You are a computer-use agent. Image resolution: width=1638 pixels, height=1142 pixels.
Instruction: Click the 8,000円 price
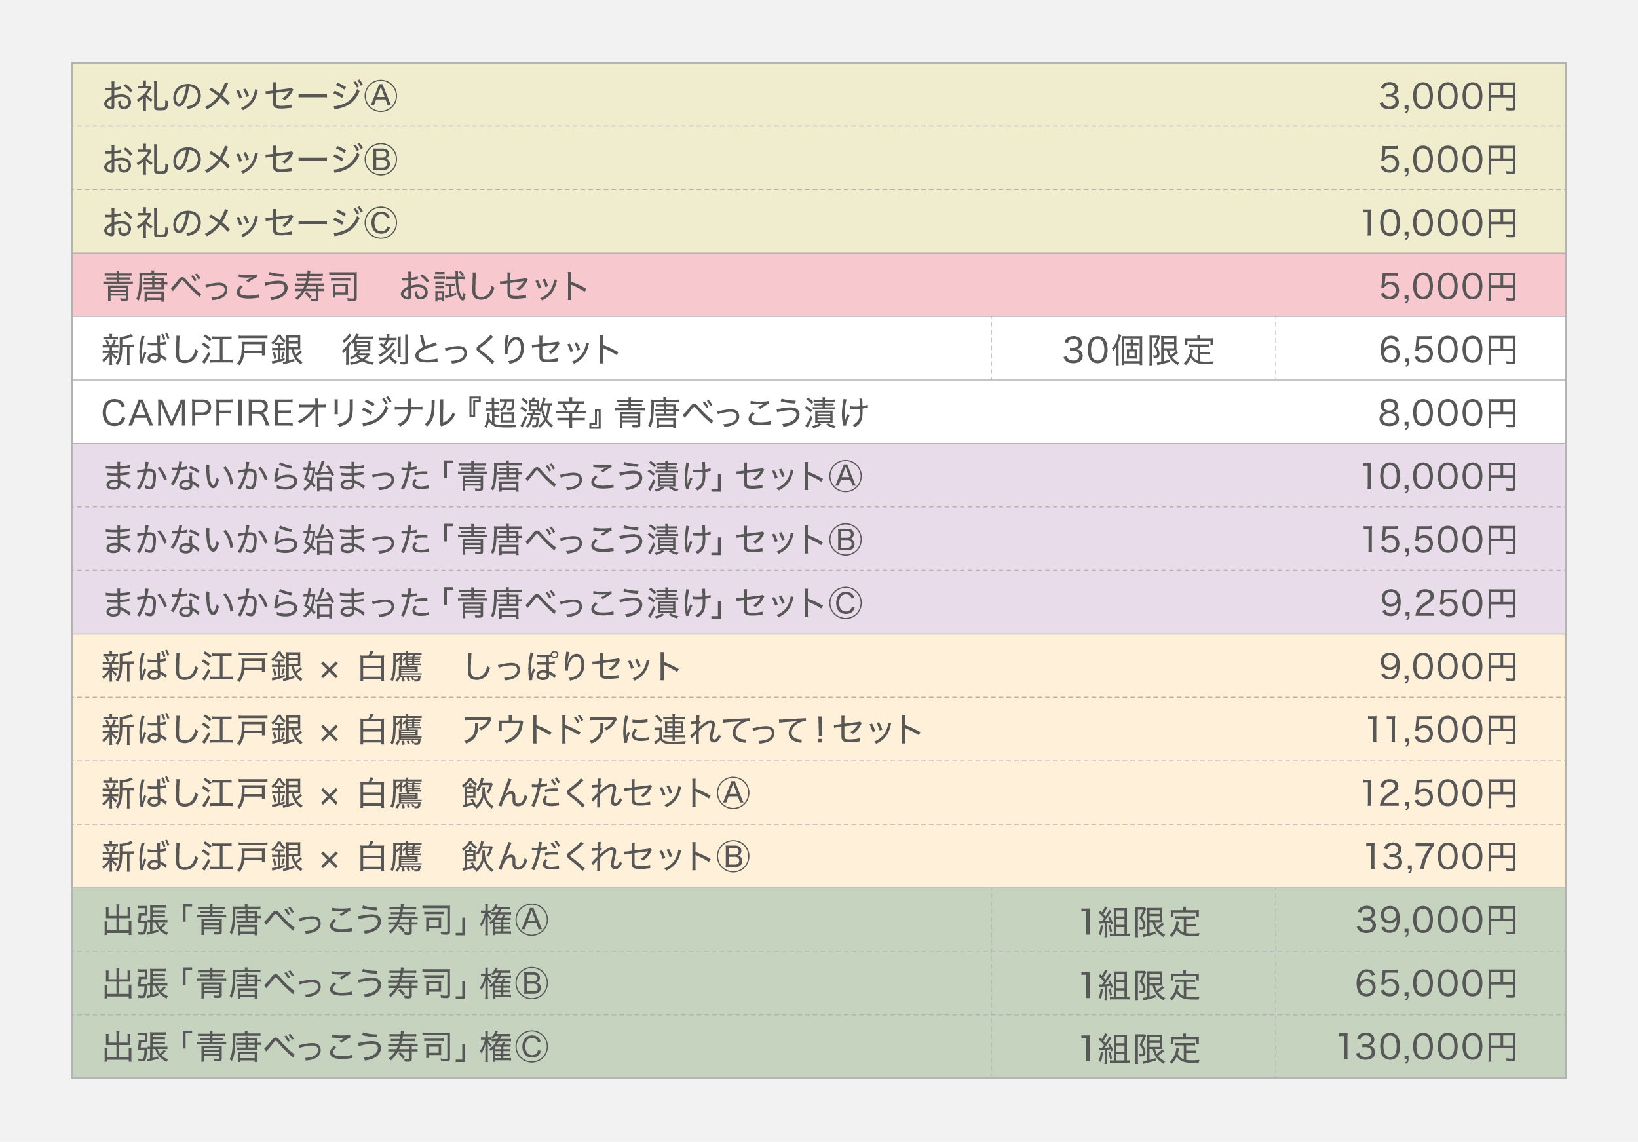coord(1447,413)
